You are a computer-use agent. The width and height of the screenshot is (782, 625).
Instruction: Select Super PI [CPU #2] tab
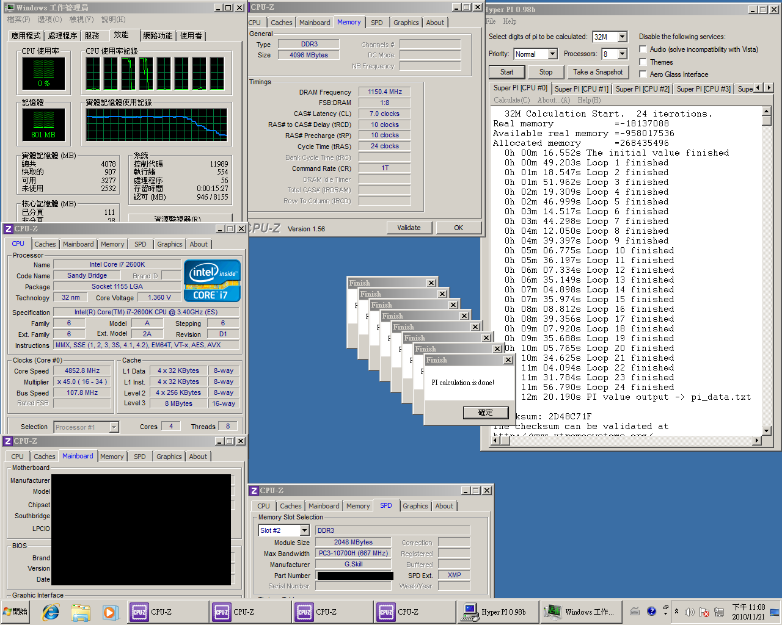pos(642,89)
